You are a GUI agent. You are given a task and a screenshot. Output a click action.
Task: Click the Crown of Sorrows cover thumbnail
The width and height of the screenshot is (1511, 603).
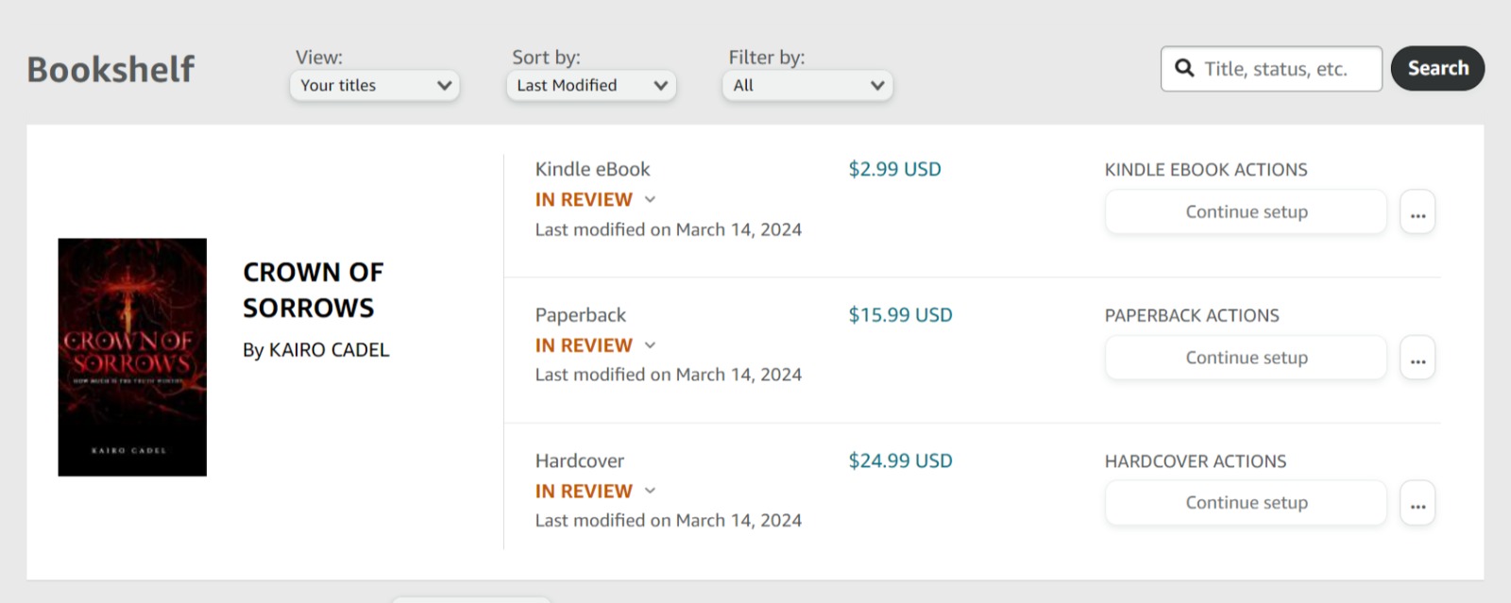(132, 357)
